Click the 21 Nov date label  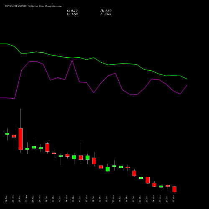coord(6,199)
